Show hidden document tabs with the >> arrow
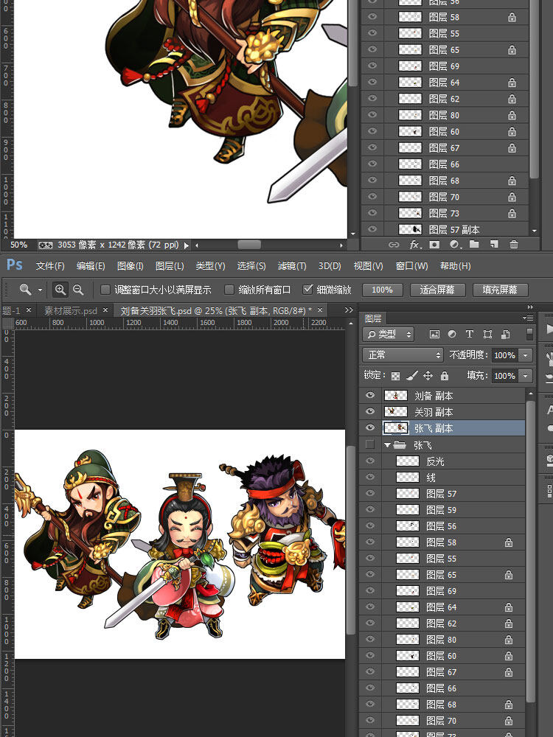553x737 pixels. (x=349, y=310)
